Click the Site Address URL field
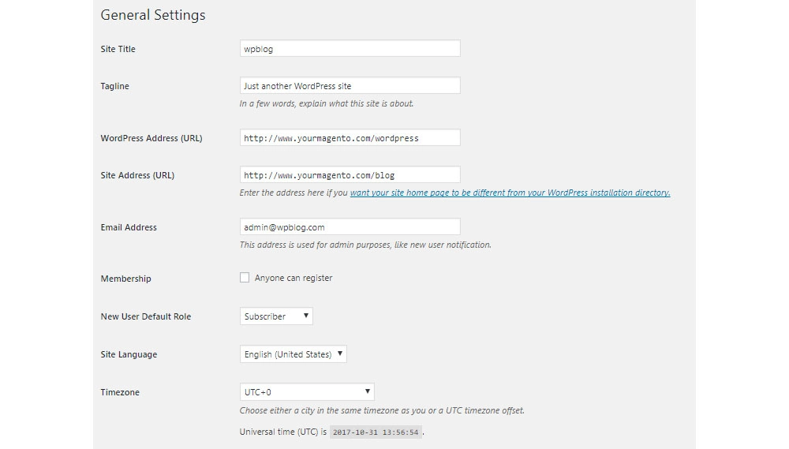 point(350,175)
